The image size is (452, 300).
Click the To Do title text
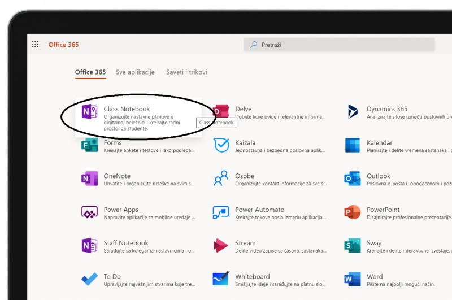click(112, 276)
